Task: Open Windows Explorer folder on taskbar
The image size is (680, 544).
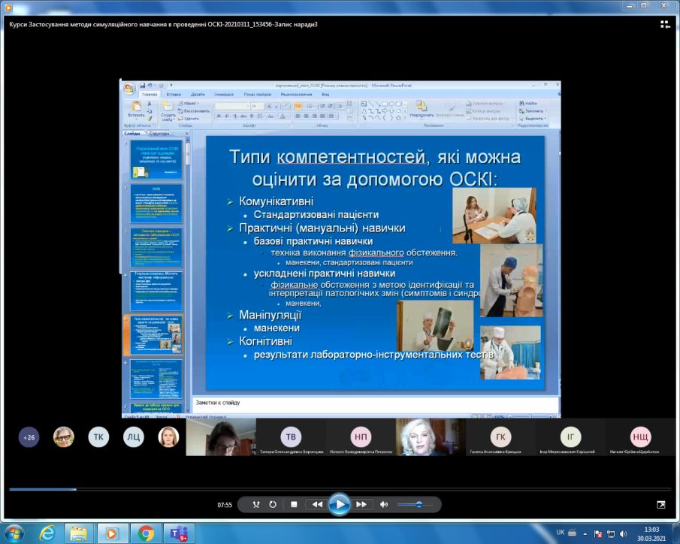Action: tap(80, 533)
